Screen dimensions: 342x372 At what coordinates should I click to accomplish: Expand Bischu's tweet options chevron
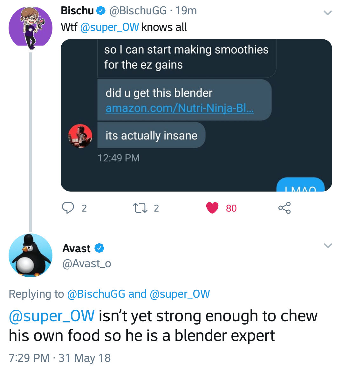(x=327, y=13)
